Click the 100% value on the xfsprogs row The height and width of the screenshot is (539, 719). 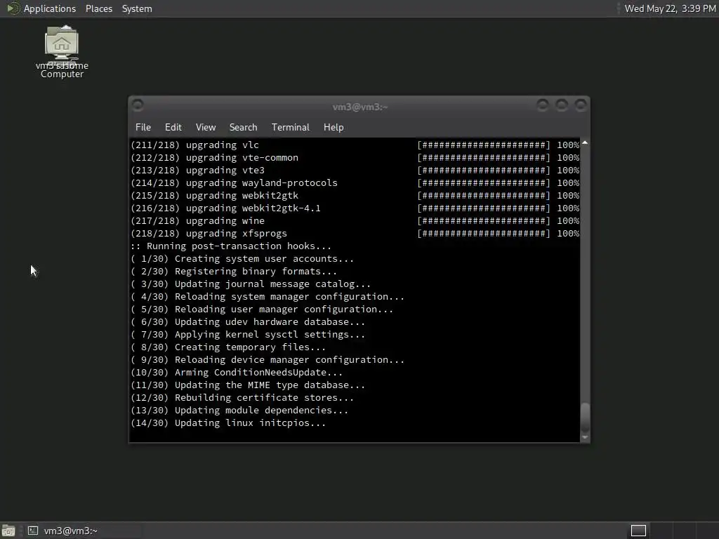click(568, 233)
